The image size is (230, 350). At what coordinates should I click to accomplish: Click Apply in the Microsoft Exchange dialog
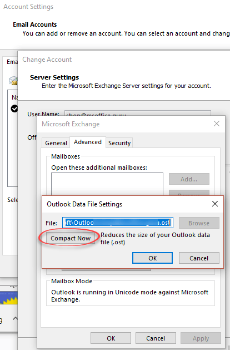201,338
